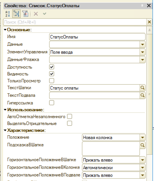Screen dimensions: 154x181
Task: Expand the ГоризонтальноеПоложениеВКолонке dropdown
Action: 143,168
